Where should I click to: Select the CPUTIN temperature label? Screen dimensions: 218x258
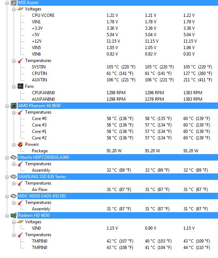39,73
